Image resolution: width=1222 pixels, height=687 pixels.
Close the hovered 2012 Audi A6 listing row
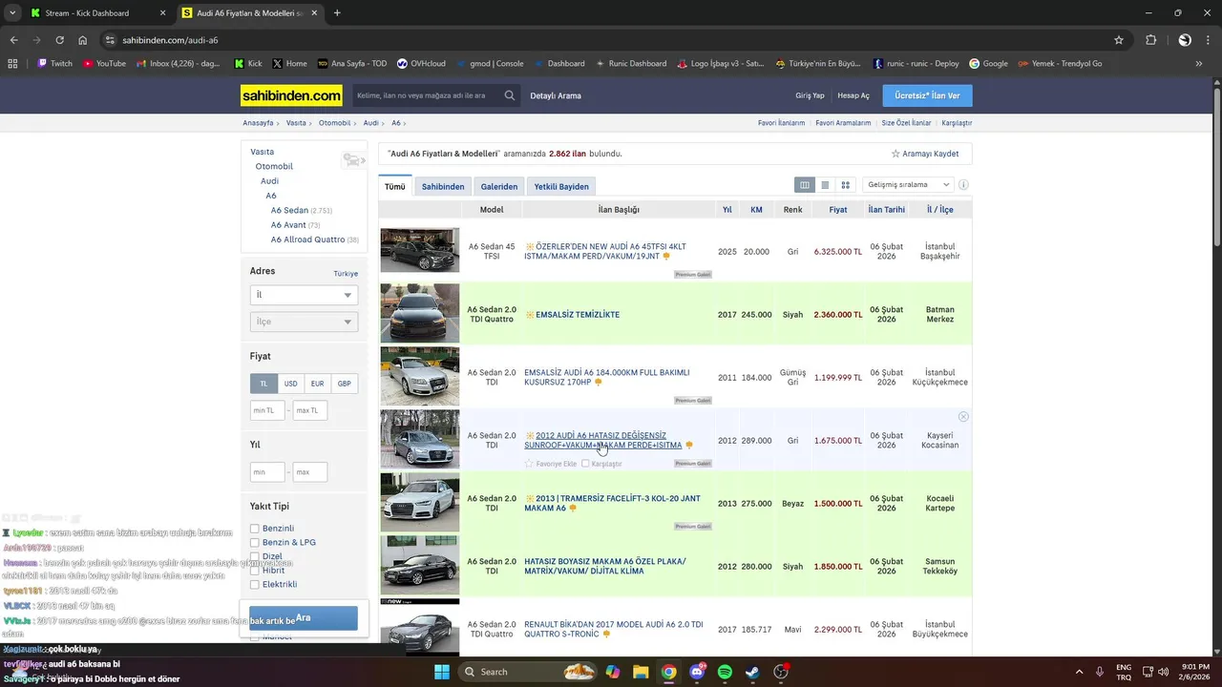(x=963, y=417)
